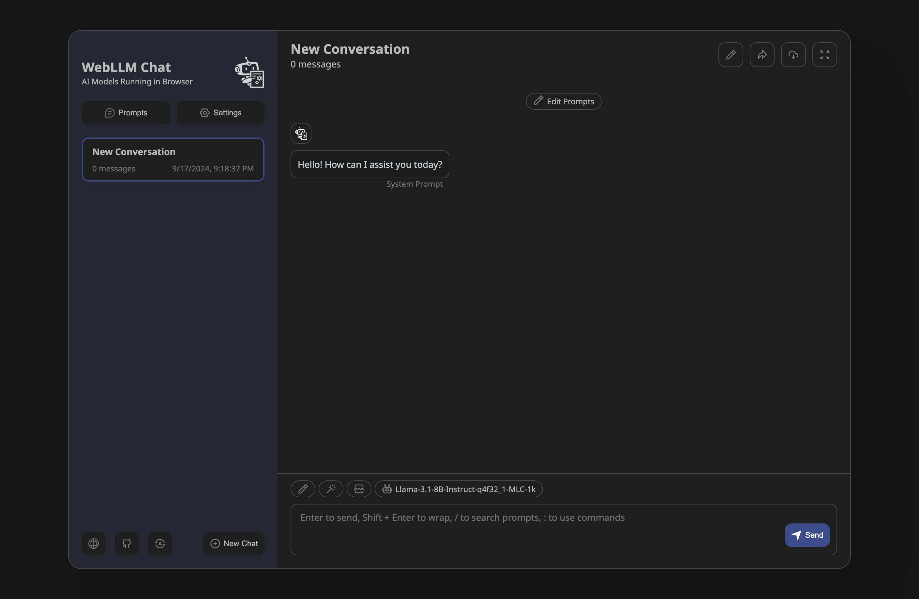The image size is (919, 599).
Task: Click the pencil edit icon in header
Action: pos(731,55)
